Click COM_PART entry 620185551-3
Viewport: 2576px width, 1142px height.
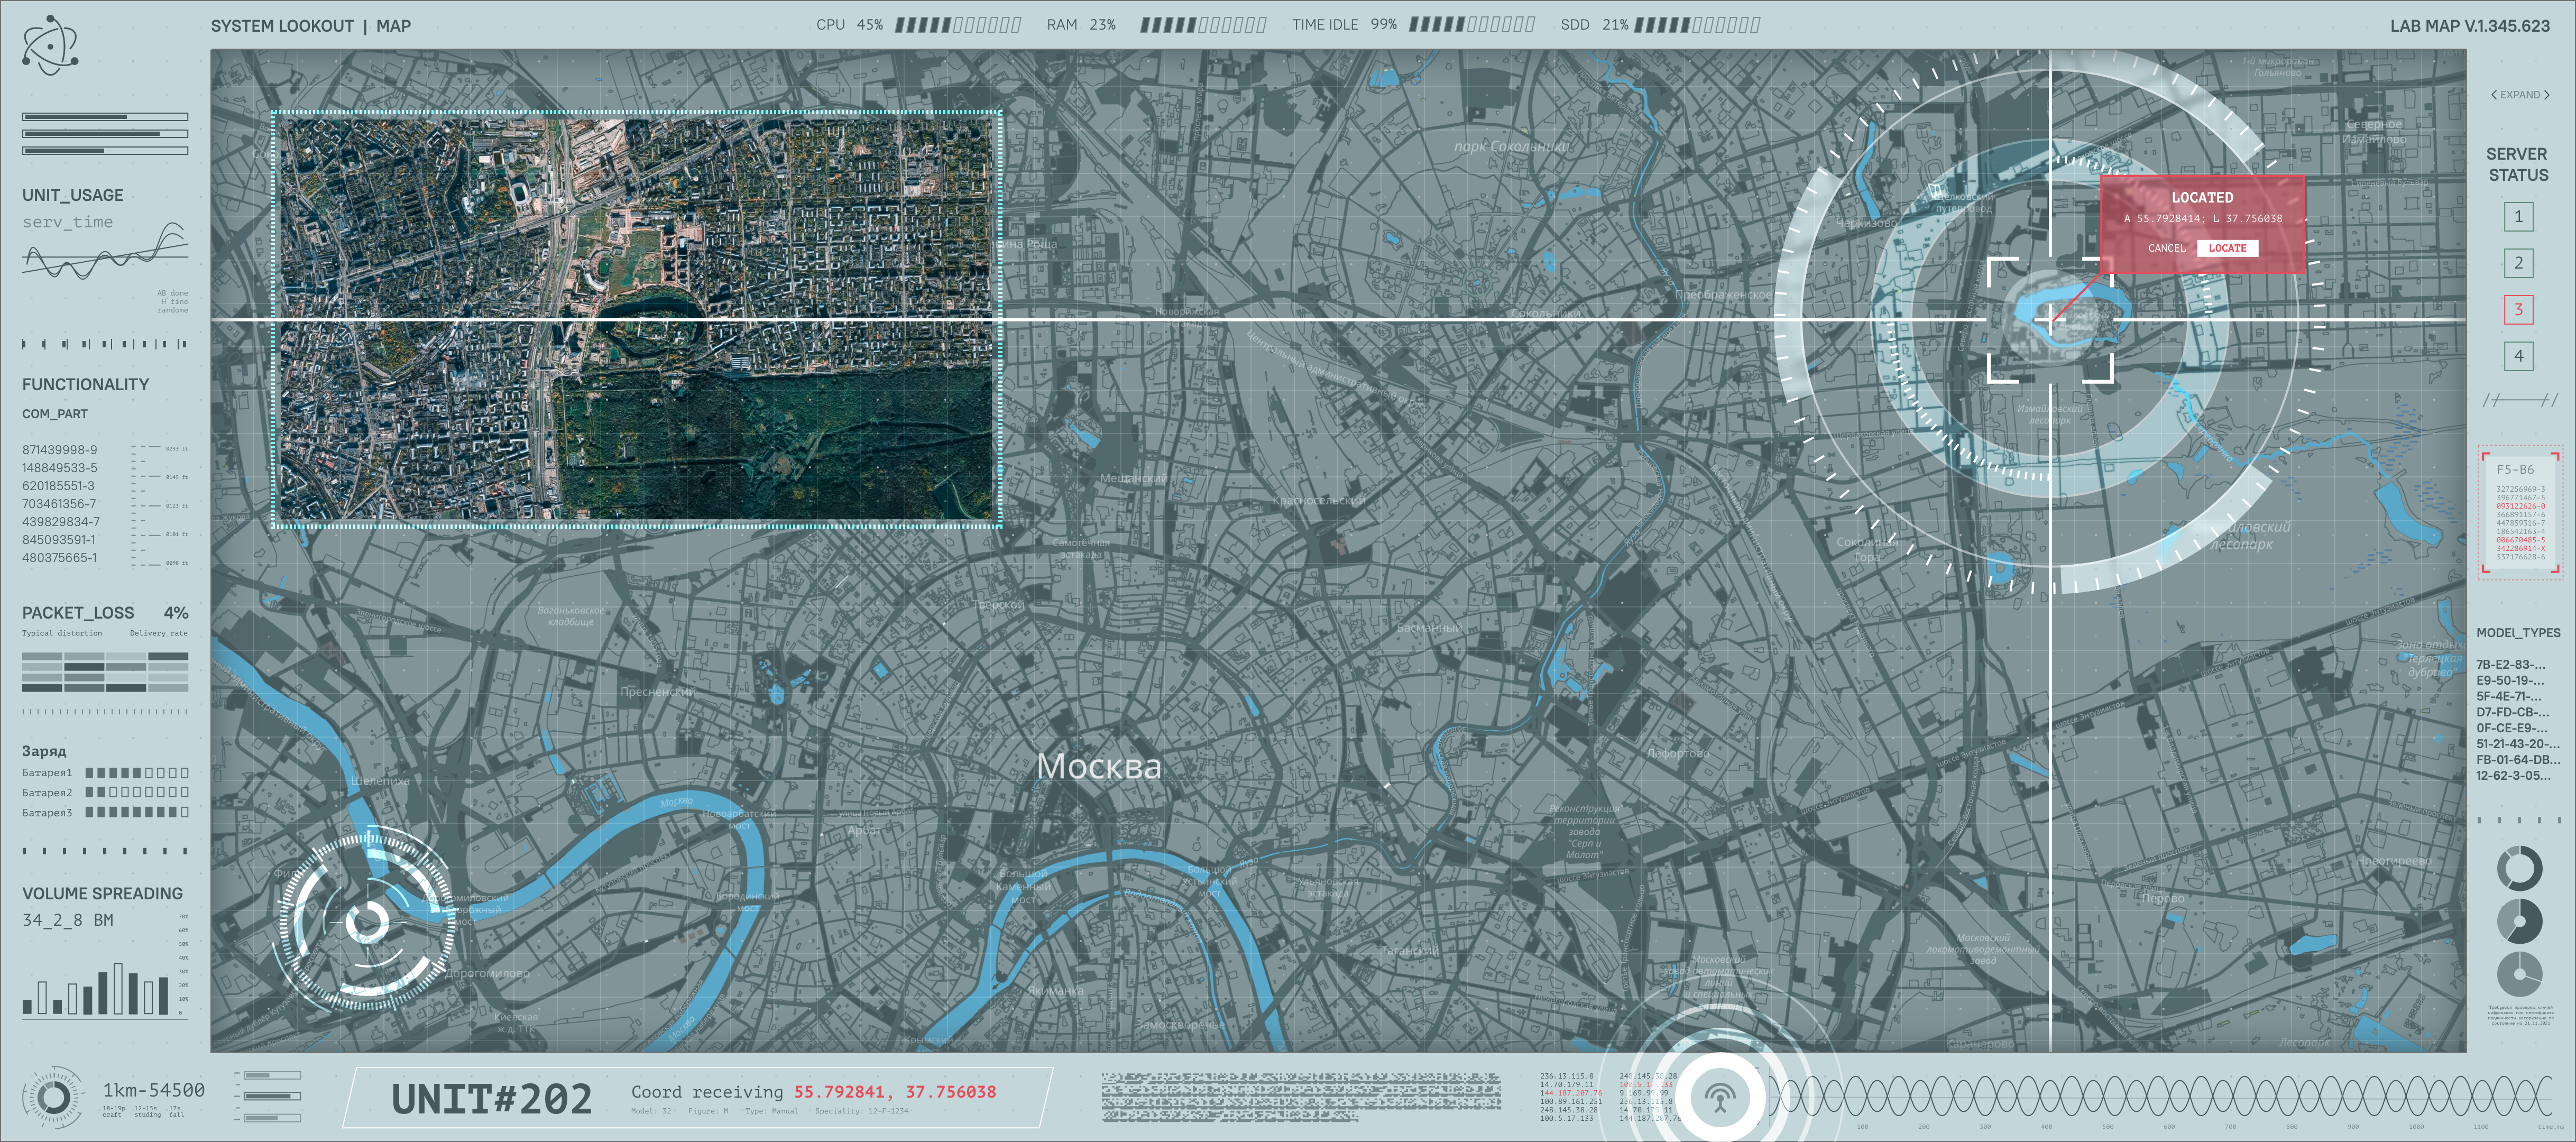(58, 486)
